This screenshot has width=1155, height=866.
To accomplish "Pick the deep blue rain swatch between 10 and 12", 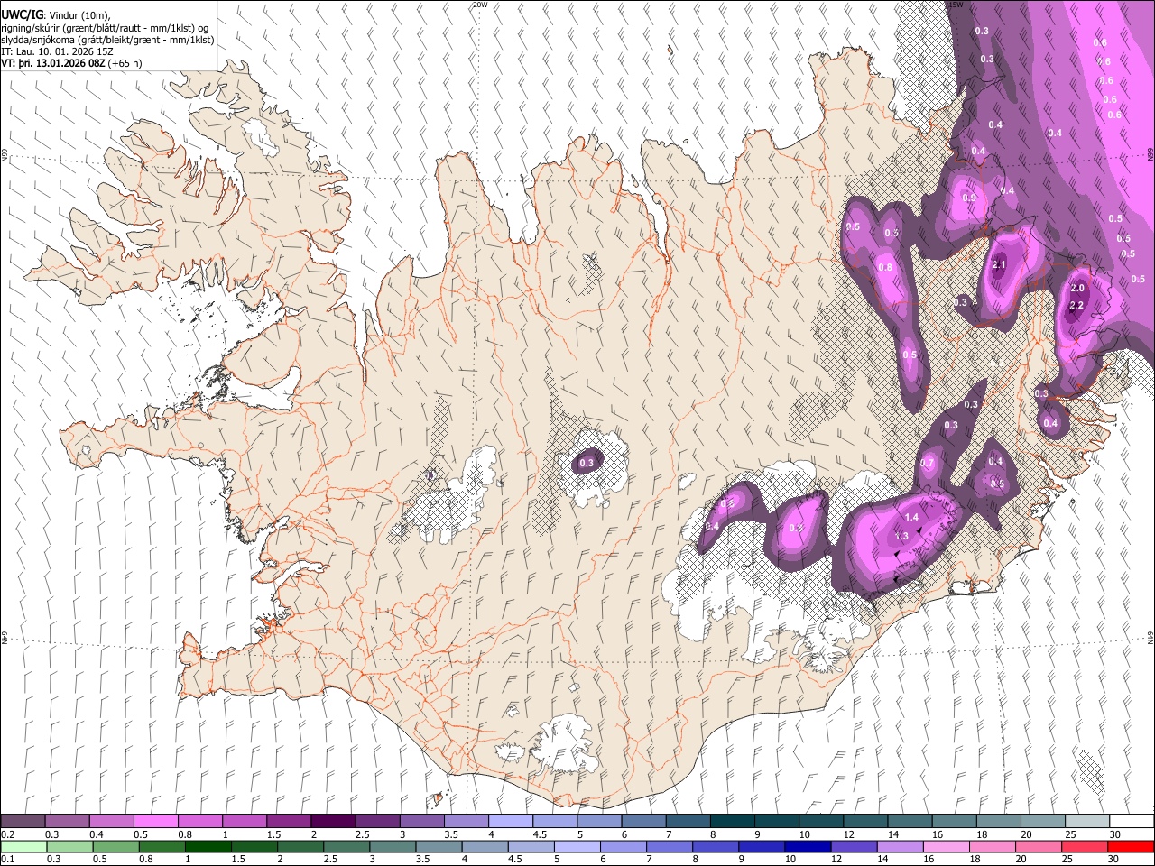I will point(808,846).
